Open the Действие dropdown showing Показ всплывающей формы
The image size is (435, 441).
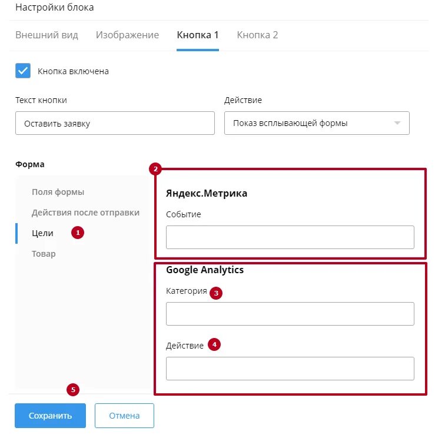click(317, 124)
